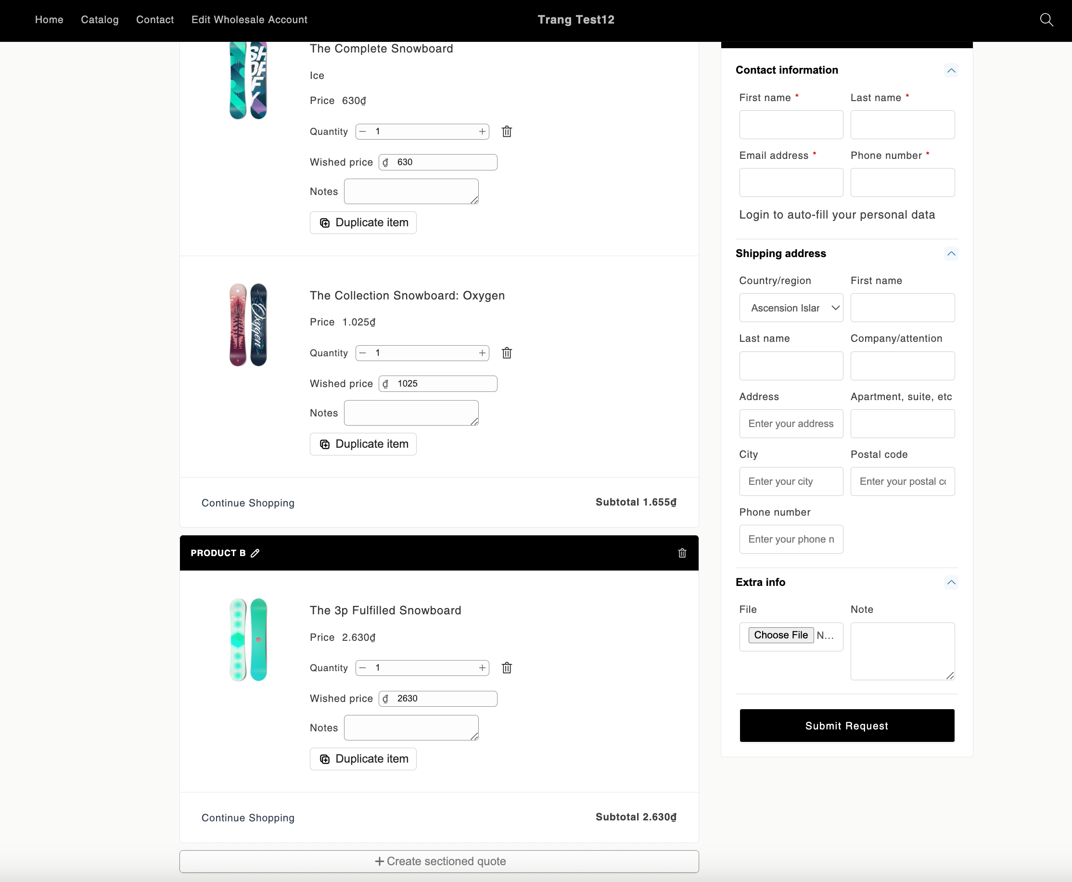Click The Complete Snowboard title
1072x882 pixels.
click(x=382, y=49)
